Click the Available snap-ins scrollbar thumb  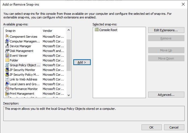tap(69, 55)
